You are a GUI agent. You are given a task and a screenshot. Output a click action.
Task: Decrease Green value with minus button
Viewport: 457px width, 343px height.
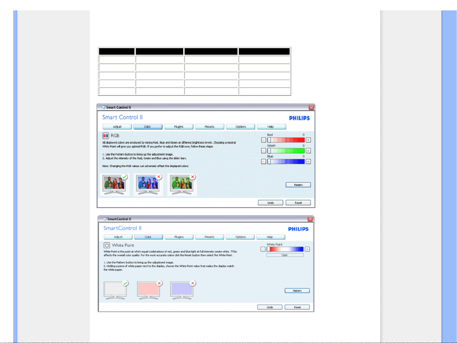point(263,151)
